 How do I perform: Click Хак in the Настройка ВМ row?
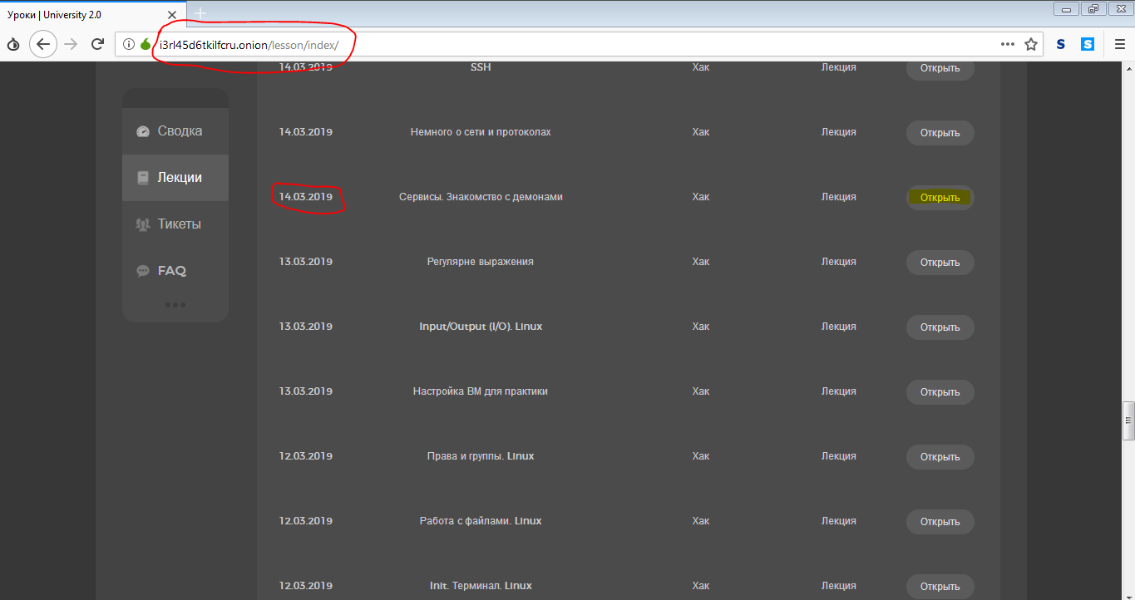click(701, 391)
